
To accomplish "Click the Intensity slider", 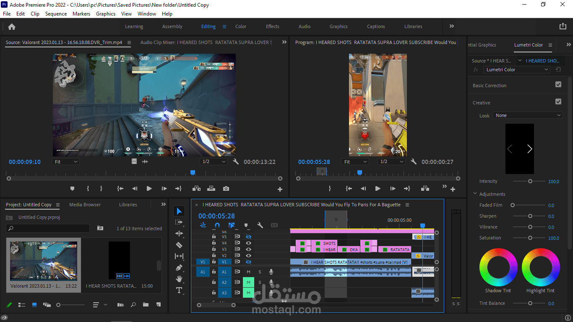I will (x=530, y=181).
